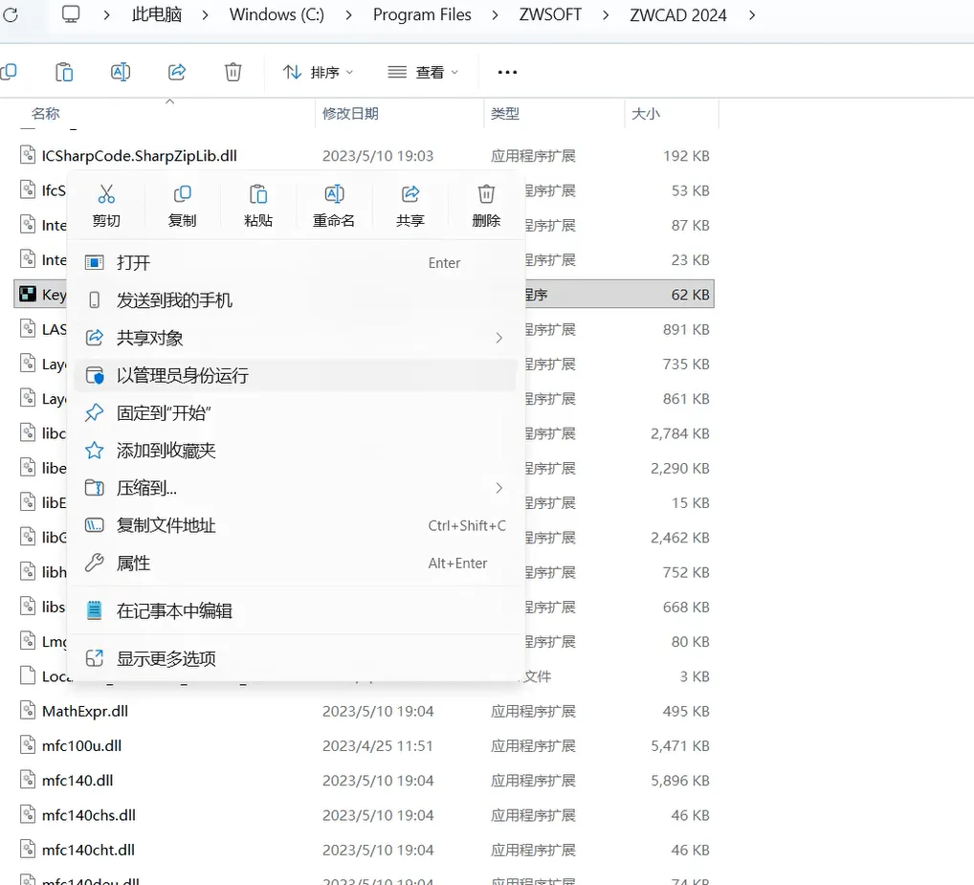Image resolution: width=974 pixels, height=885 pixels.
Task: Click the selected Key file icon
Action: click(28, 294)
